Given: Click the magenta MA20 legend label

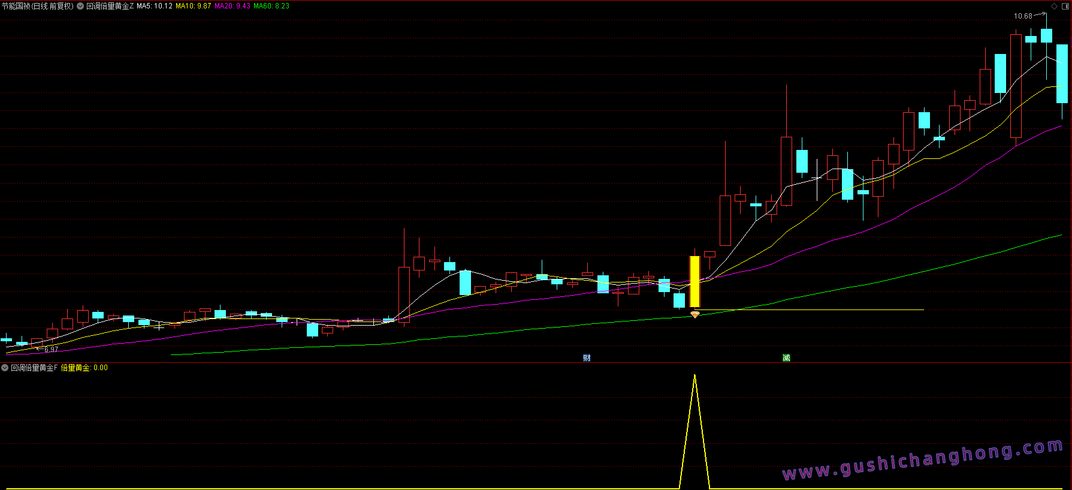Looking at the screenshot, I should 232,6.
